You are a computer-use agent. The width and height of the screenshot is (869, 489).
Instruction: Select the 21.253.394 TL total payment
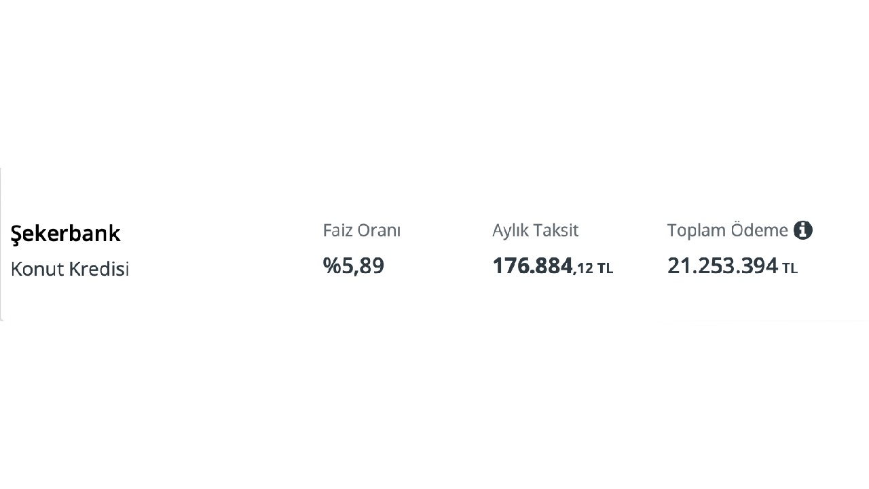[x=733, y=266]
